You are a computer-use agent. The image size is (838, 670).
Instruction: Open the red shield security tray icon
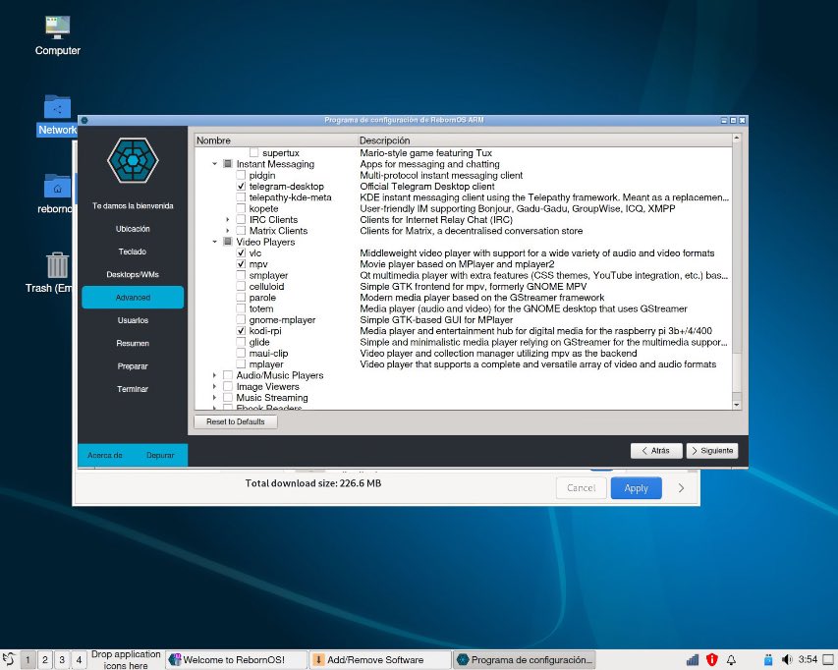pyautogui.click(x=712, y=660)
